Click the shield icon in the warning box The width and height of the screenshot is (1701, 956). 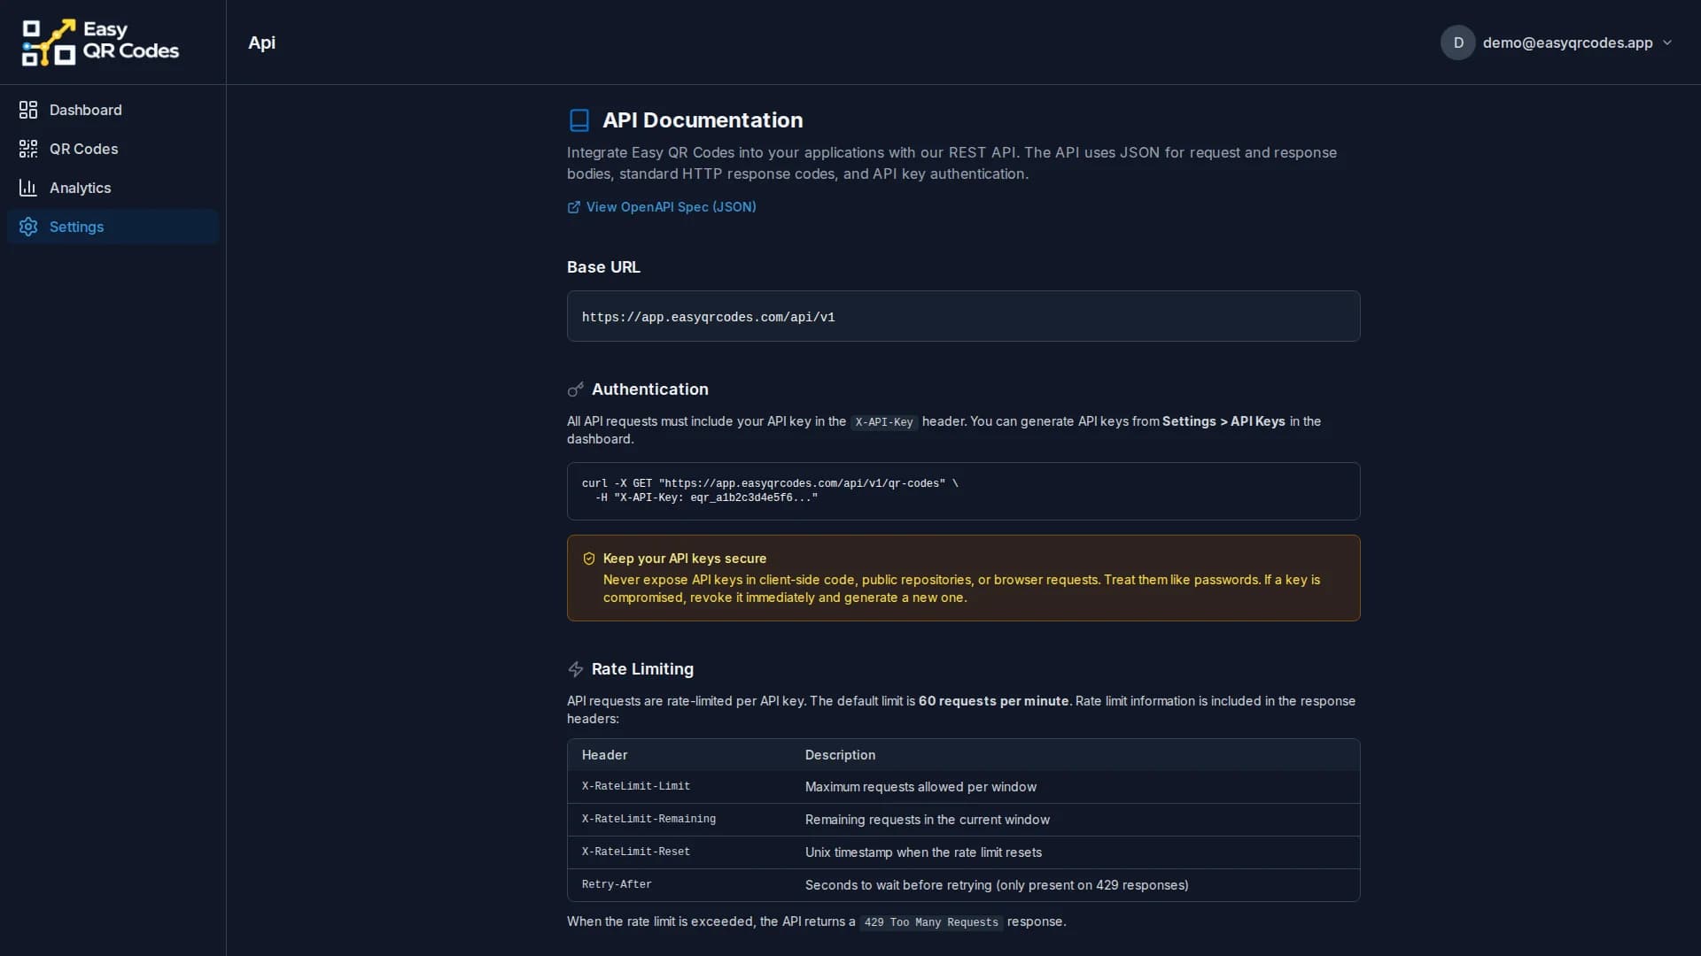point(589,559)
